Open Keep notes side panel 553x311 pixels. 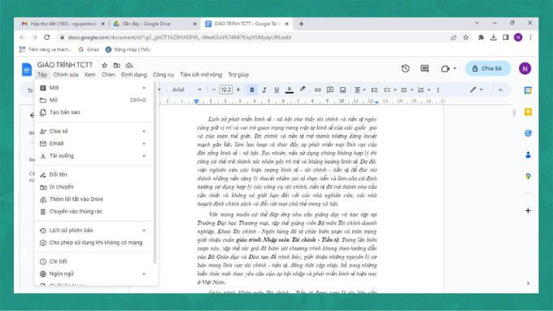[x=528, y=112]
